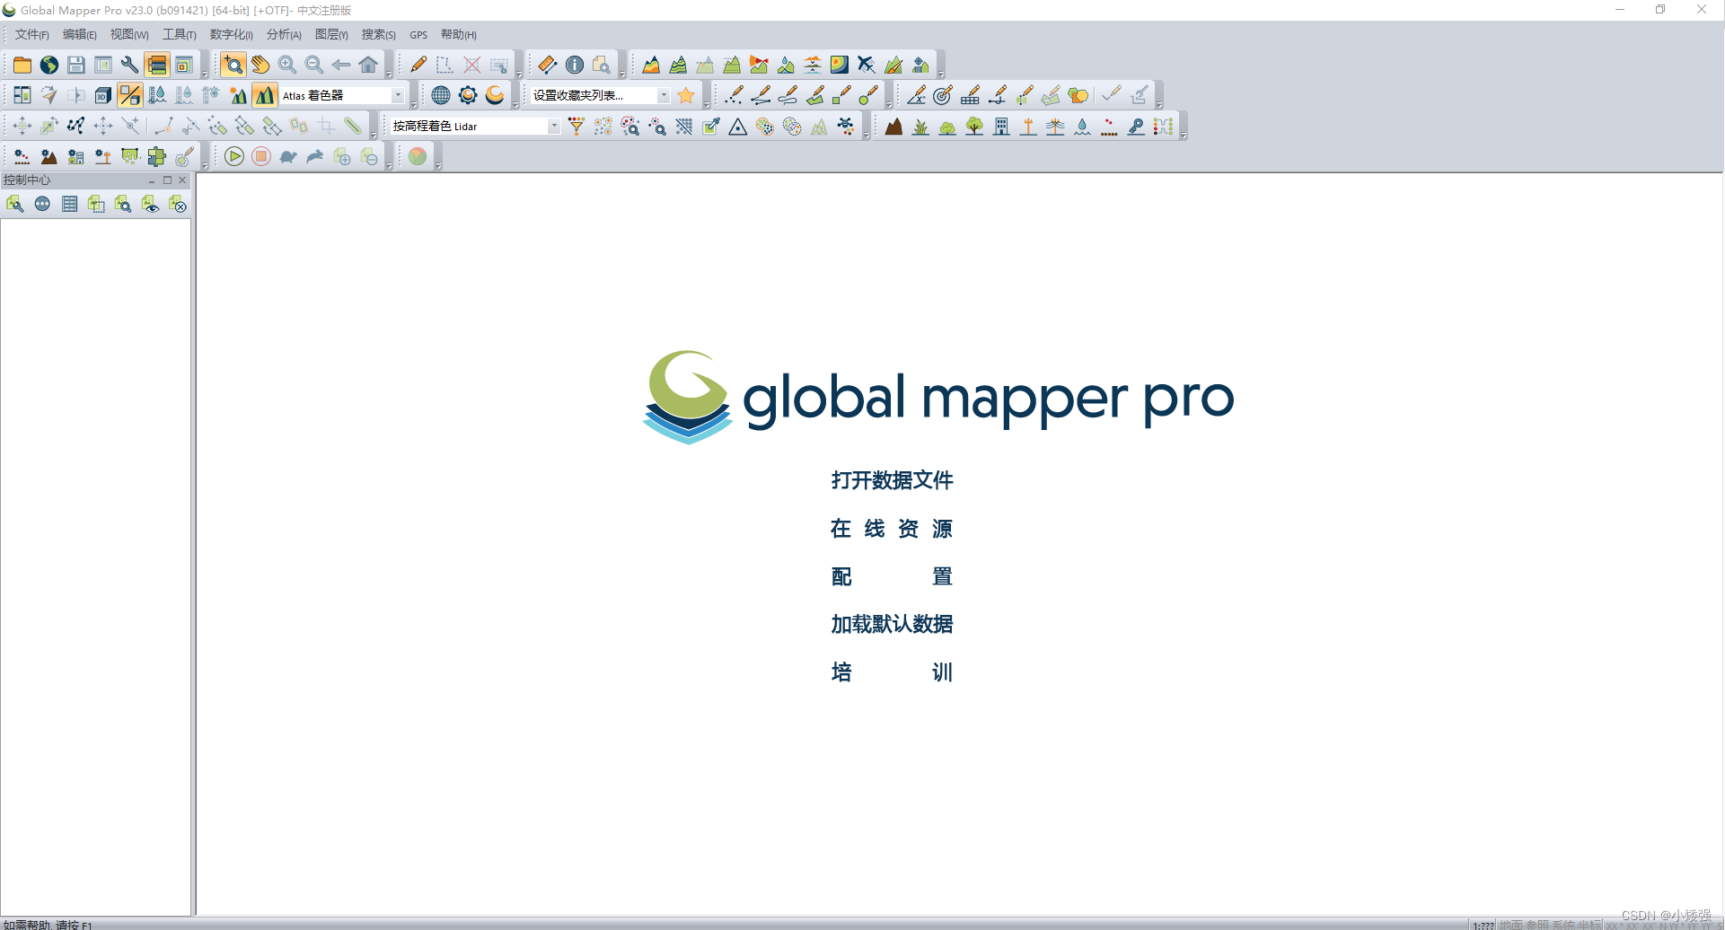Open the 文件(F) menu
The width and height of the screenshot is (1725, 930).
point(32,35)
